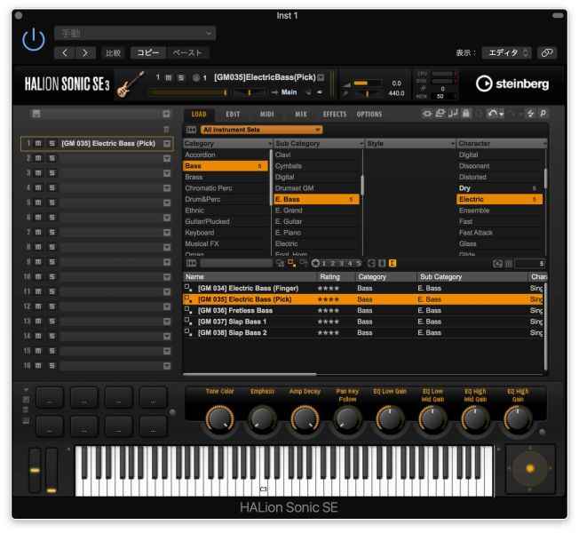Select Dry in Character list
This screenshot has width=579, height=533.
(500, 188)
